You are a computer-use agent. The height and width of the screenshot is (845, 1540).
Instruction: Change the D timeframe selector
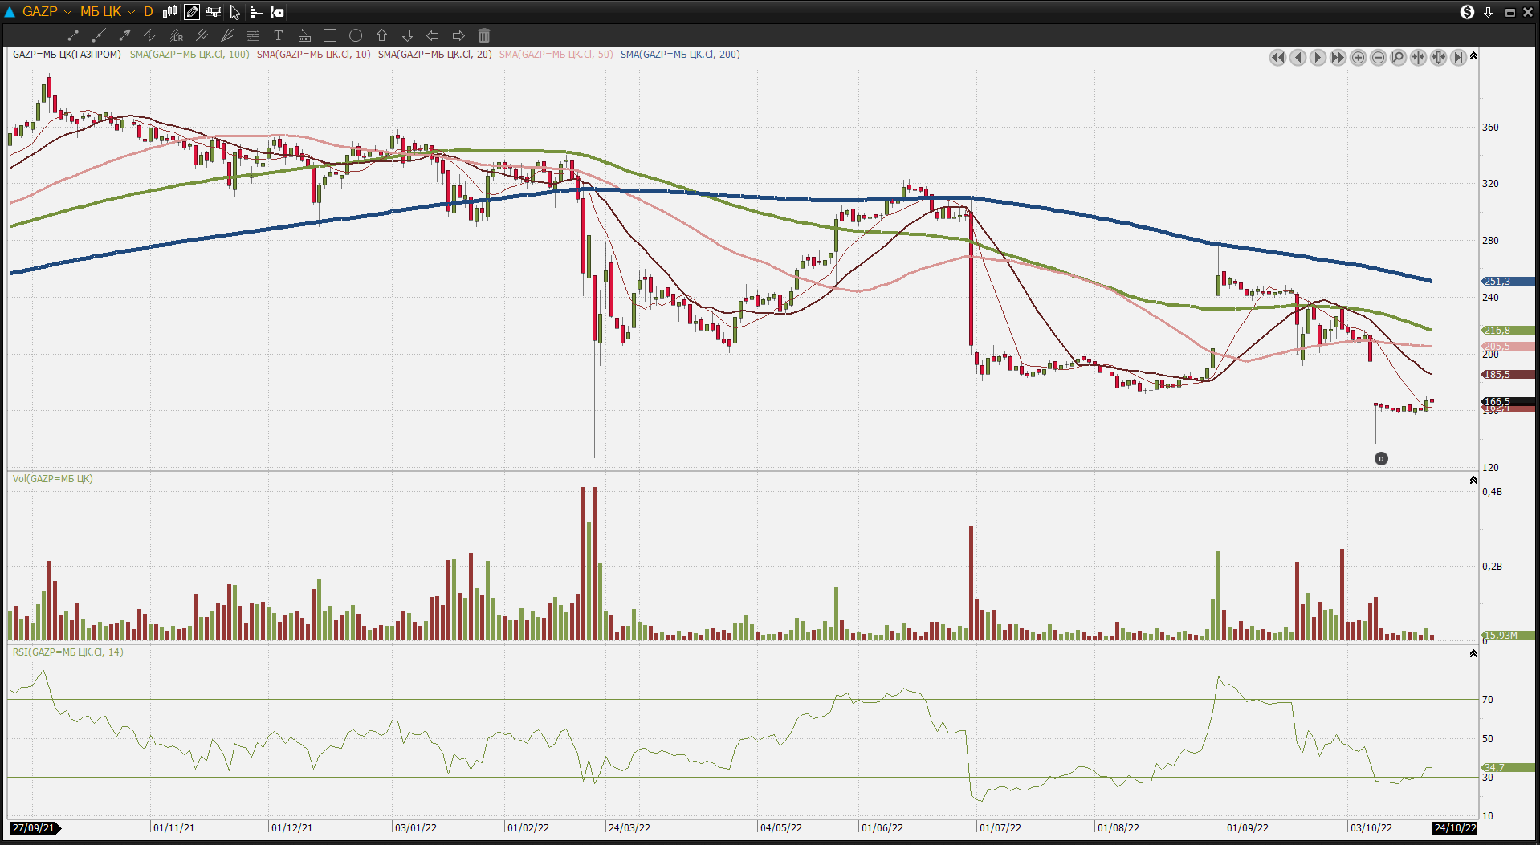click(149, 12)
